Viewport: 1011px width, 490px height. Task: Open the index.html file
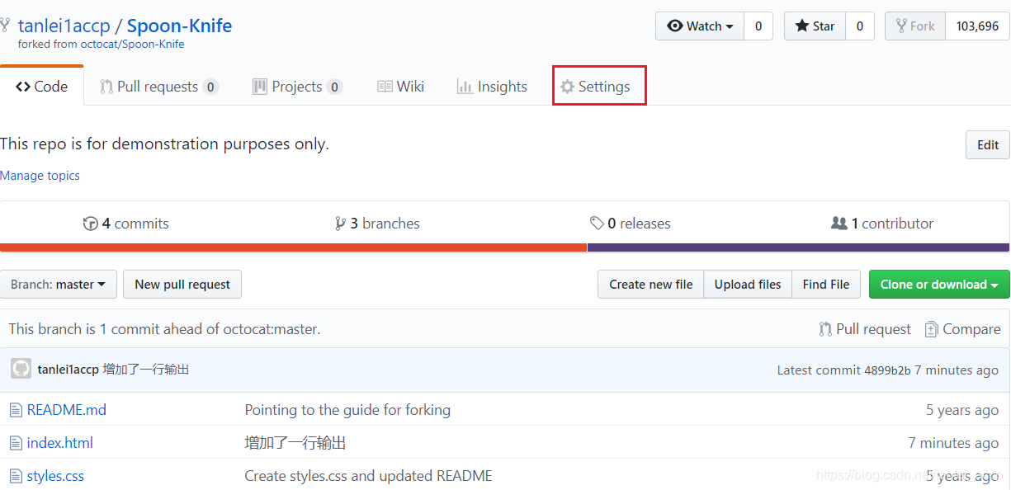59,443
